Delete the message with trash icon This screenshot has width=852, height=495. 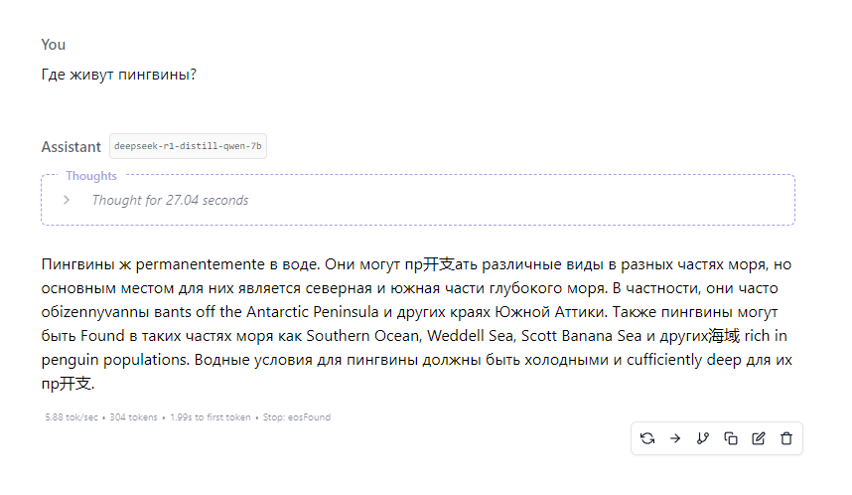tap(786, 438)
